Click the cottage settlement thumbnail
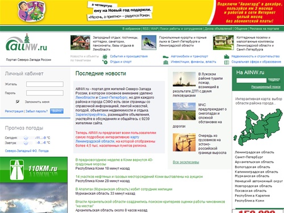This screenshot has height=213, width=284. 223,43
